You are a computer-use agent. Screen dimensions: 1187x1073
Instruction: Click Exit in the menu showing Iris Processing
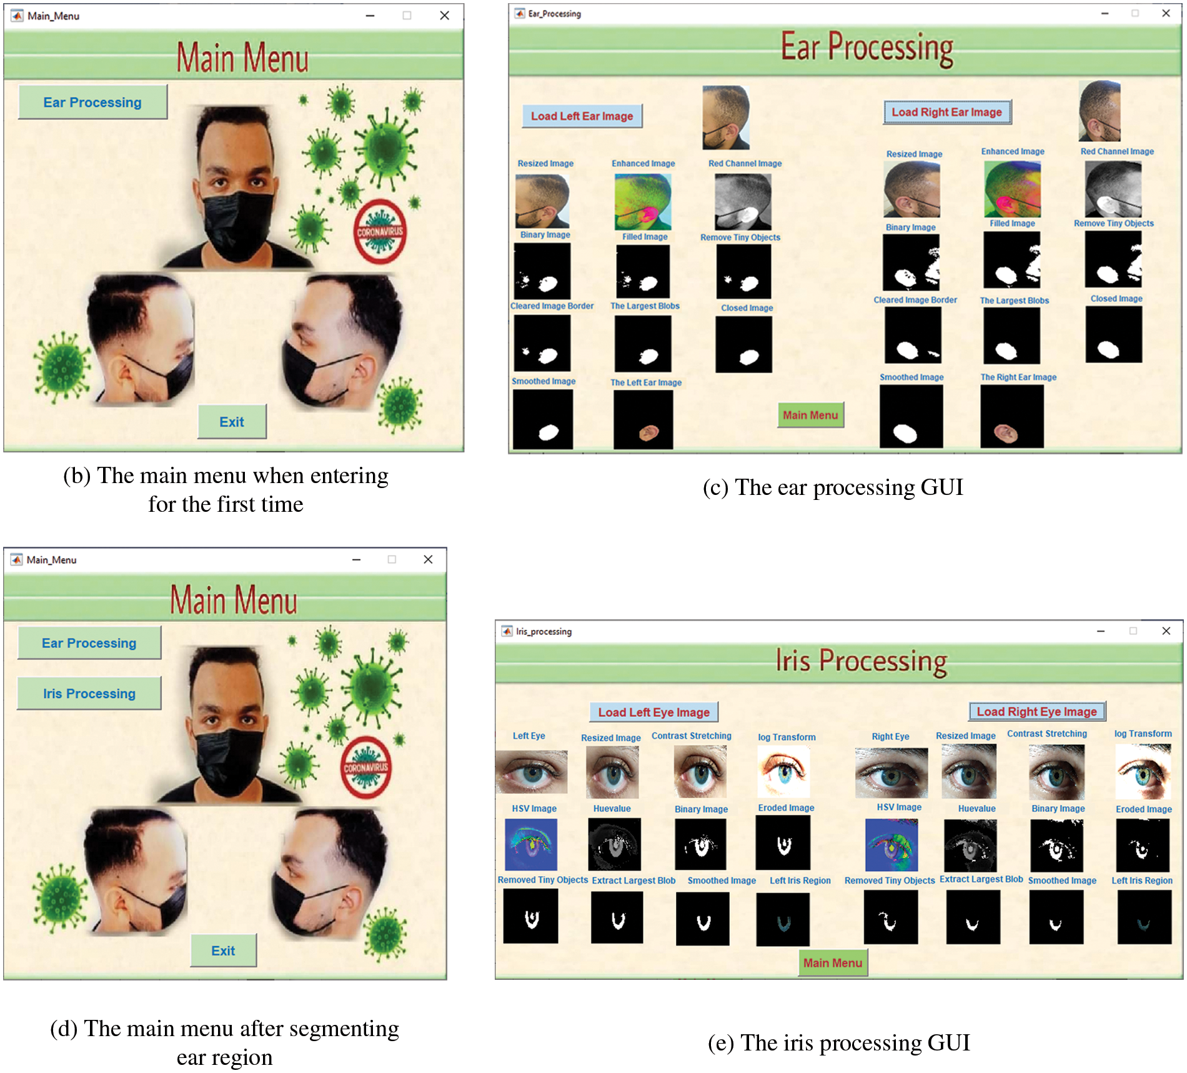pyautogui.click(x=223, y=951)
